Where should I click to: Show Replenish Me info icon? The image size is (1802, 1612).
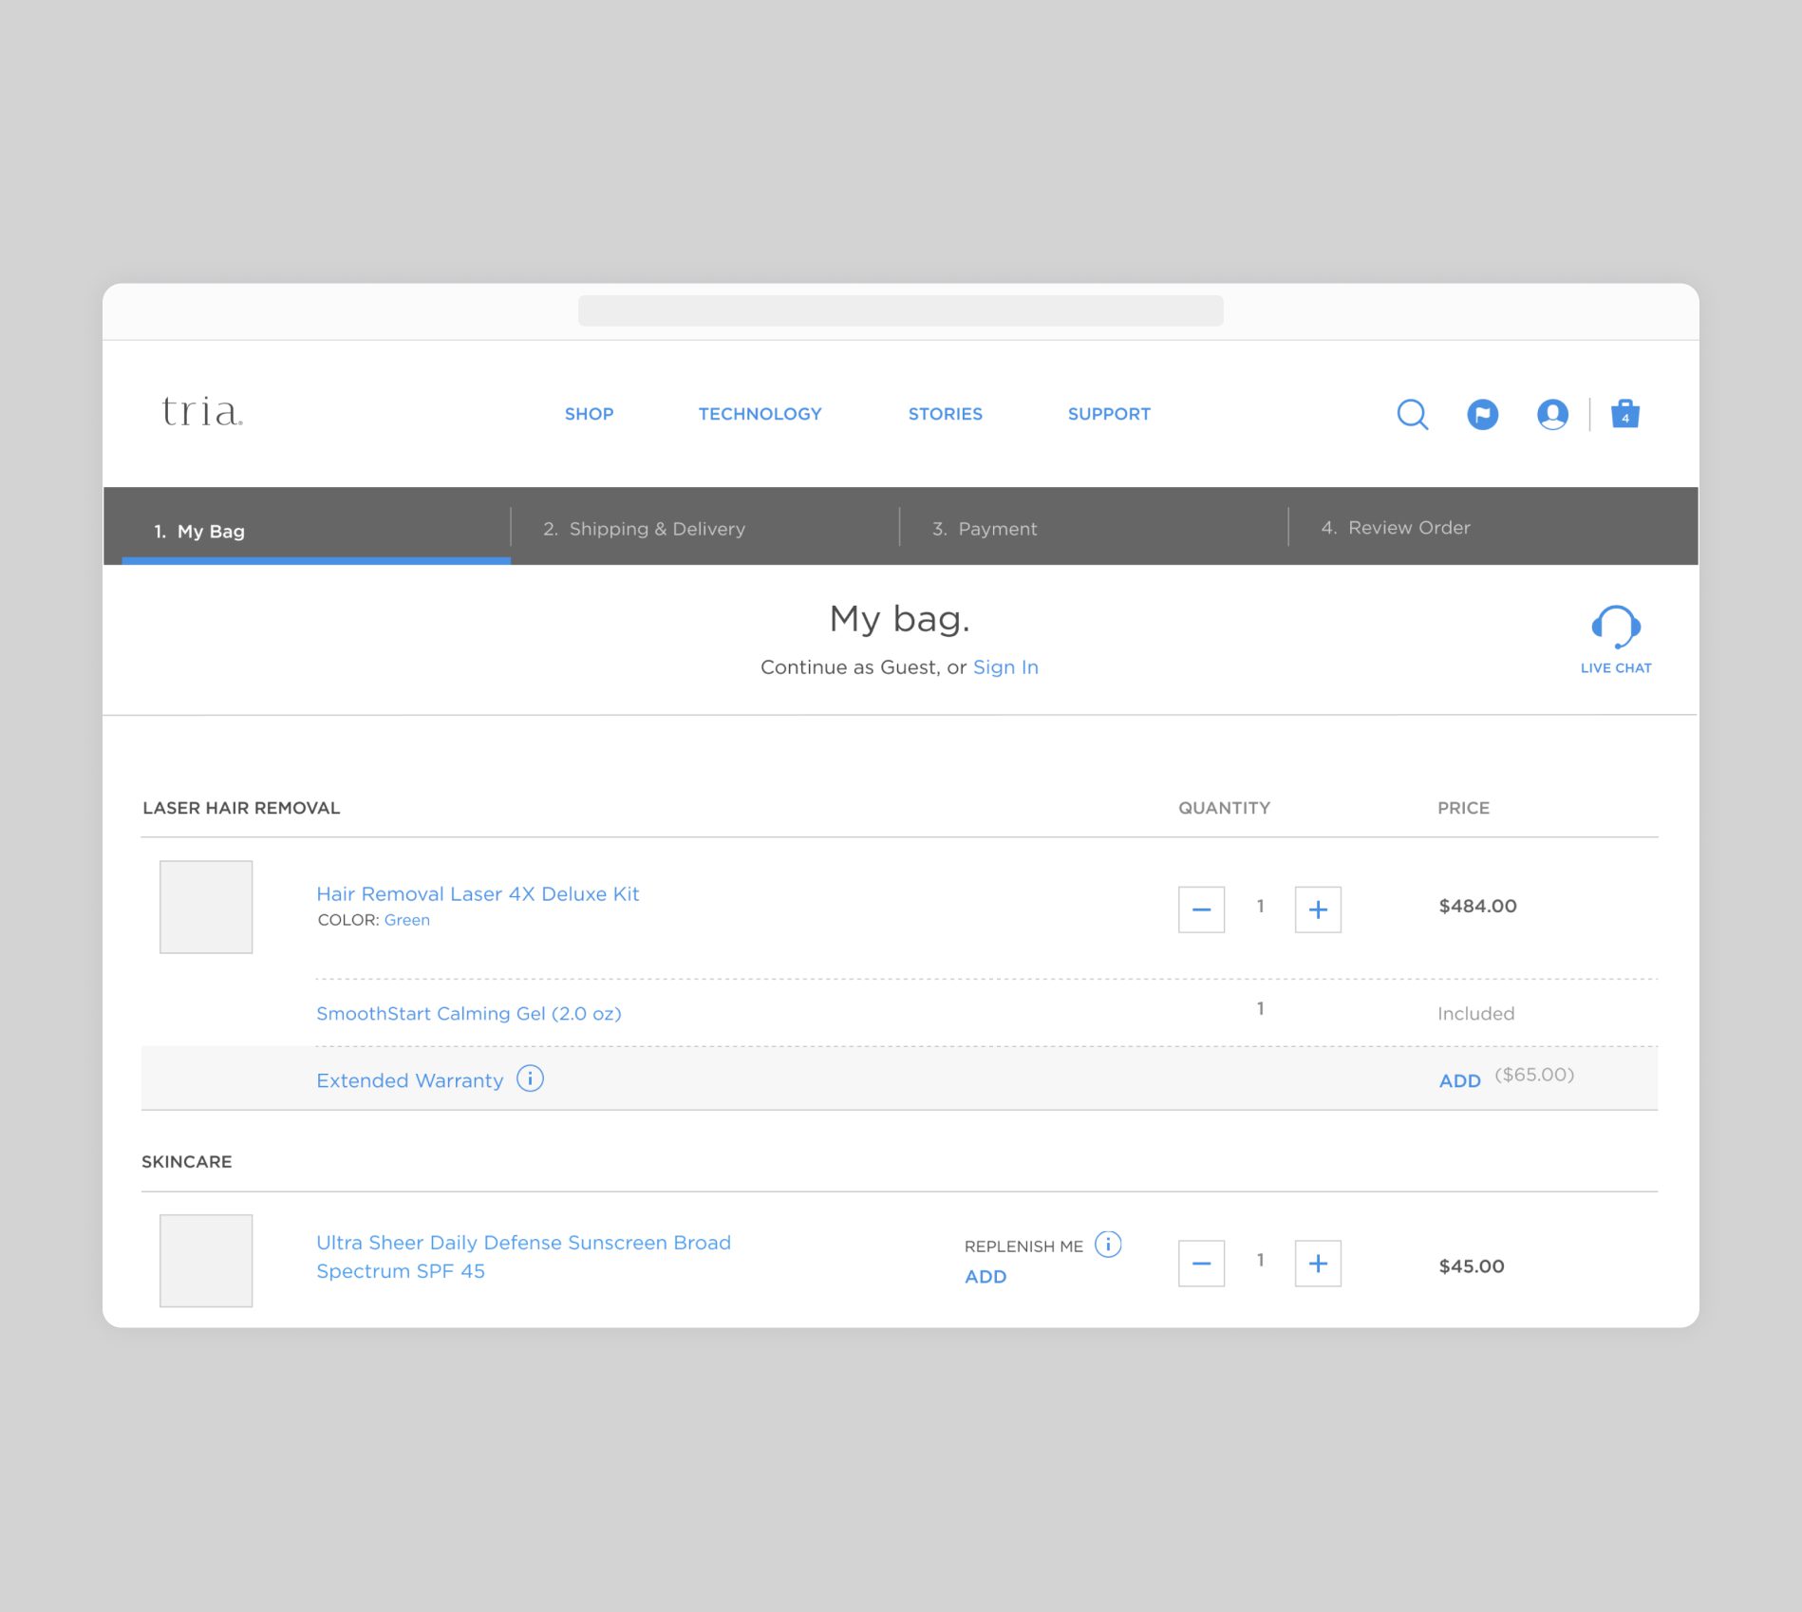[1108, 1244]
